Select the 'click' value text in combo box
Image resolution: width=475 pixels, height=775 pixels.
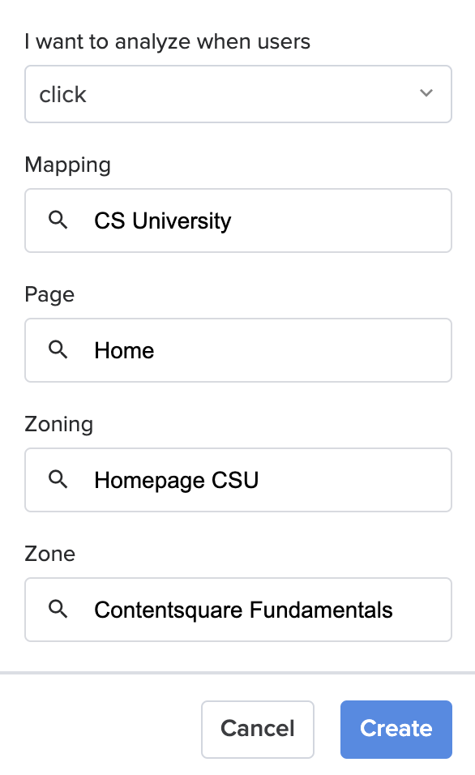[62, 94]
